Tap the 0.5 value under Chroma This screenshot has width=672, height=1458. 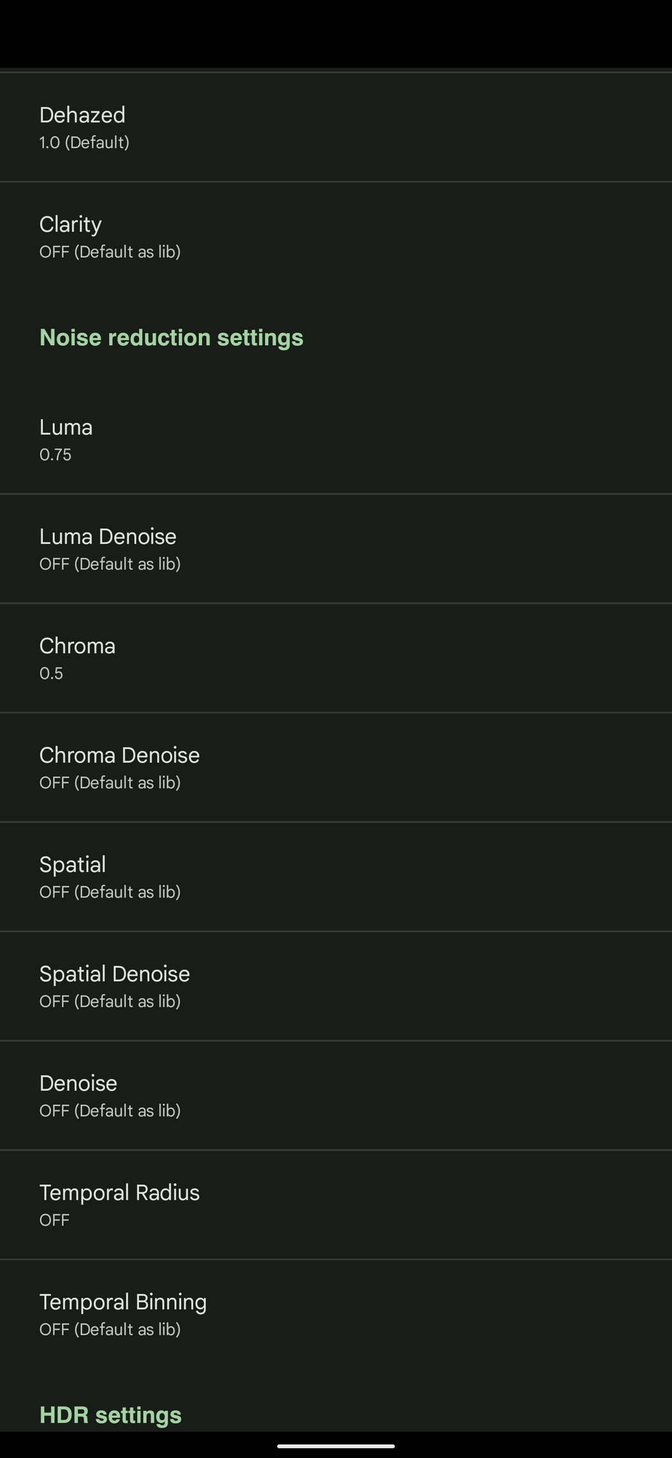(x=51, y=674)
